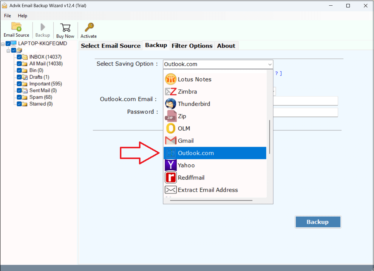
Task: Collapse the LAPTOP-KKQFEQMD tree node
Action: click(3, 43)
